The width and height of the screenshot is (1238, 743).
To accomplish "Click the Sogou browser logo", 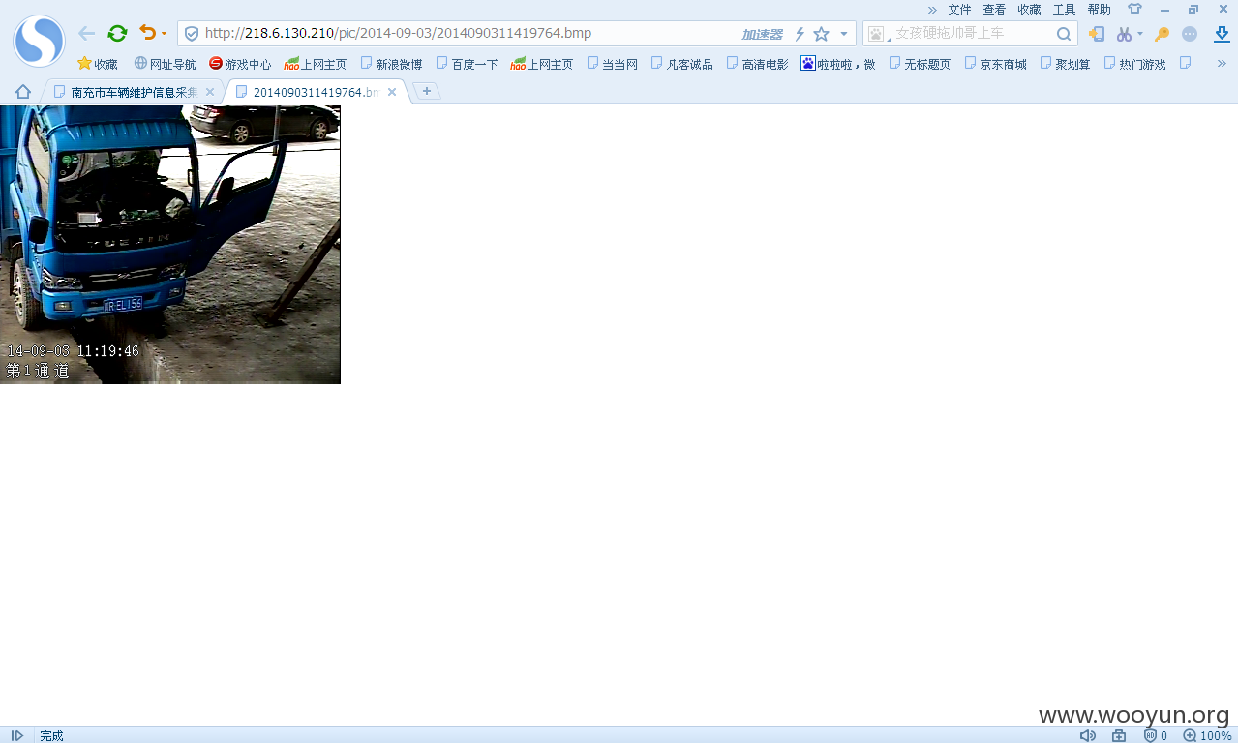I will [39, 41].
